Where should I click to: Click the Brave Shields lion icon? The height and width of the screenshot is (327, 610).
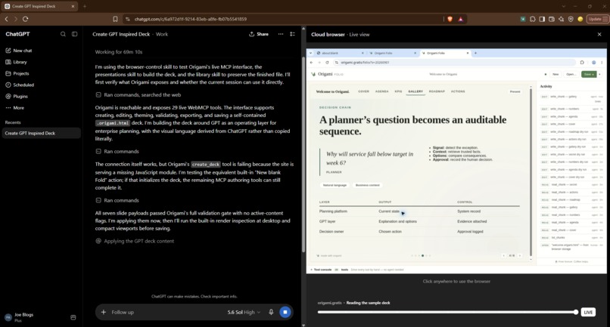point(450,19)
